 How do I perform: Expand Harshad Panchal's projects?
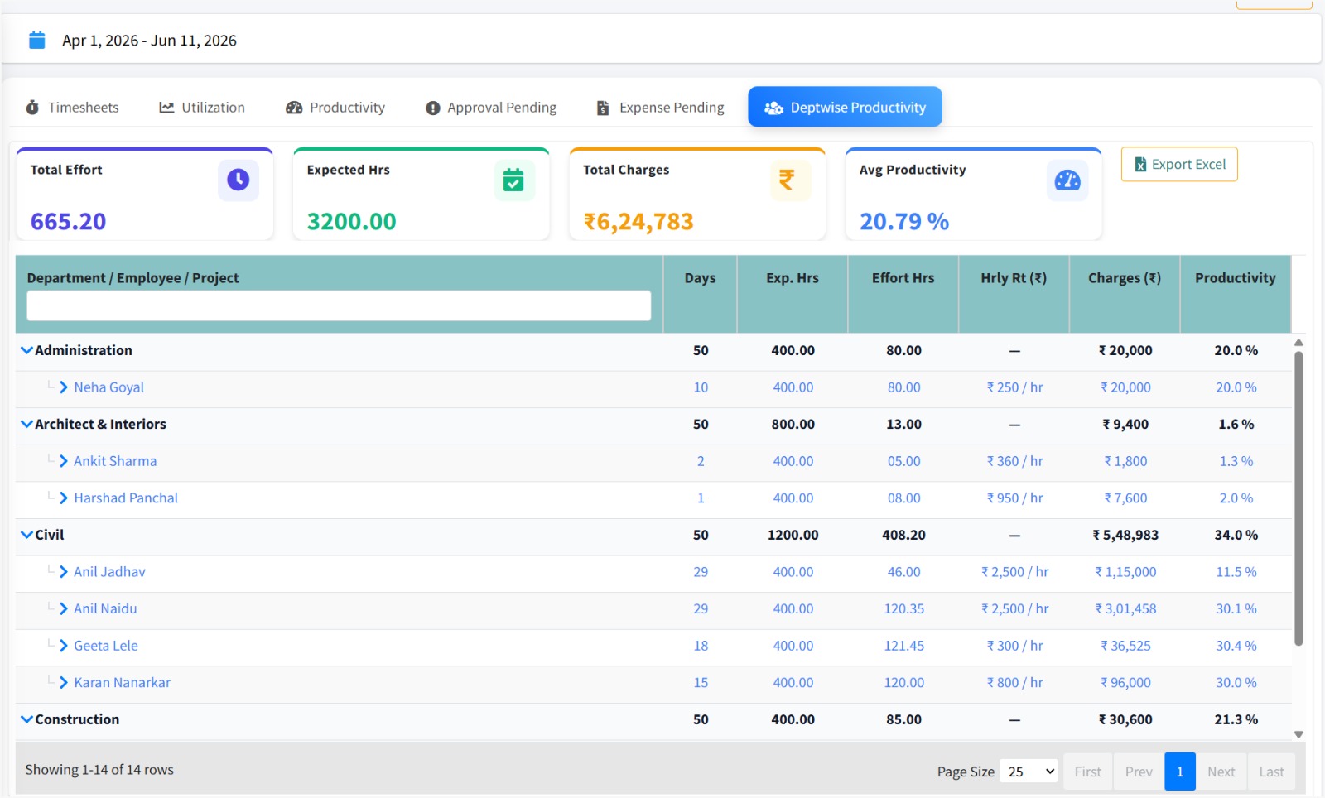coord(64,498)
